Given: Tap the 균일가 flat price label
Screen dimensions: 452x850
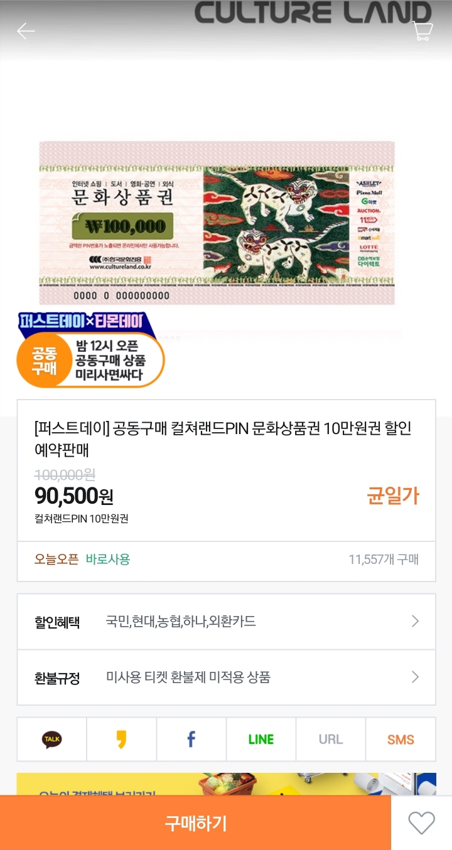Looking at the screenshot, I should pos(393,496).
